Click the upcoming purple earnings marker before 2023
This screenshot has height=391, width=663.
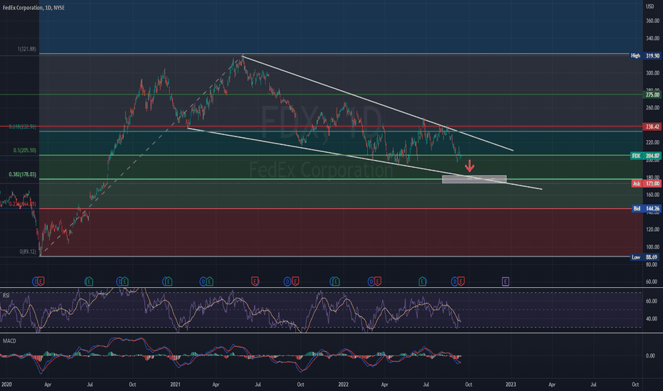coord(505,281)
